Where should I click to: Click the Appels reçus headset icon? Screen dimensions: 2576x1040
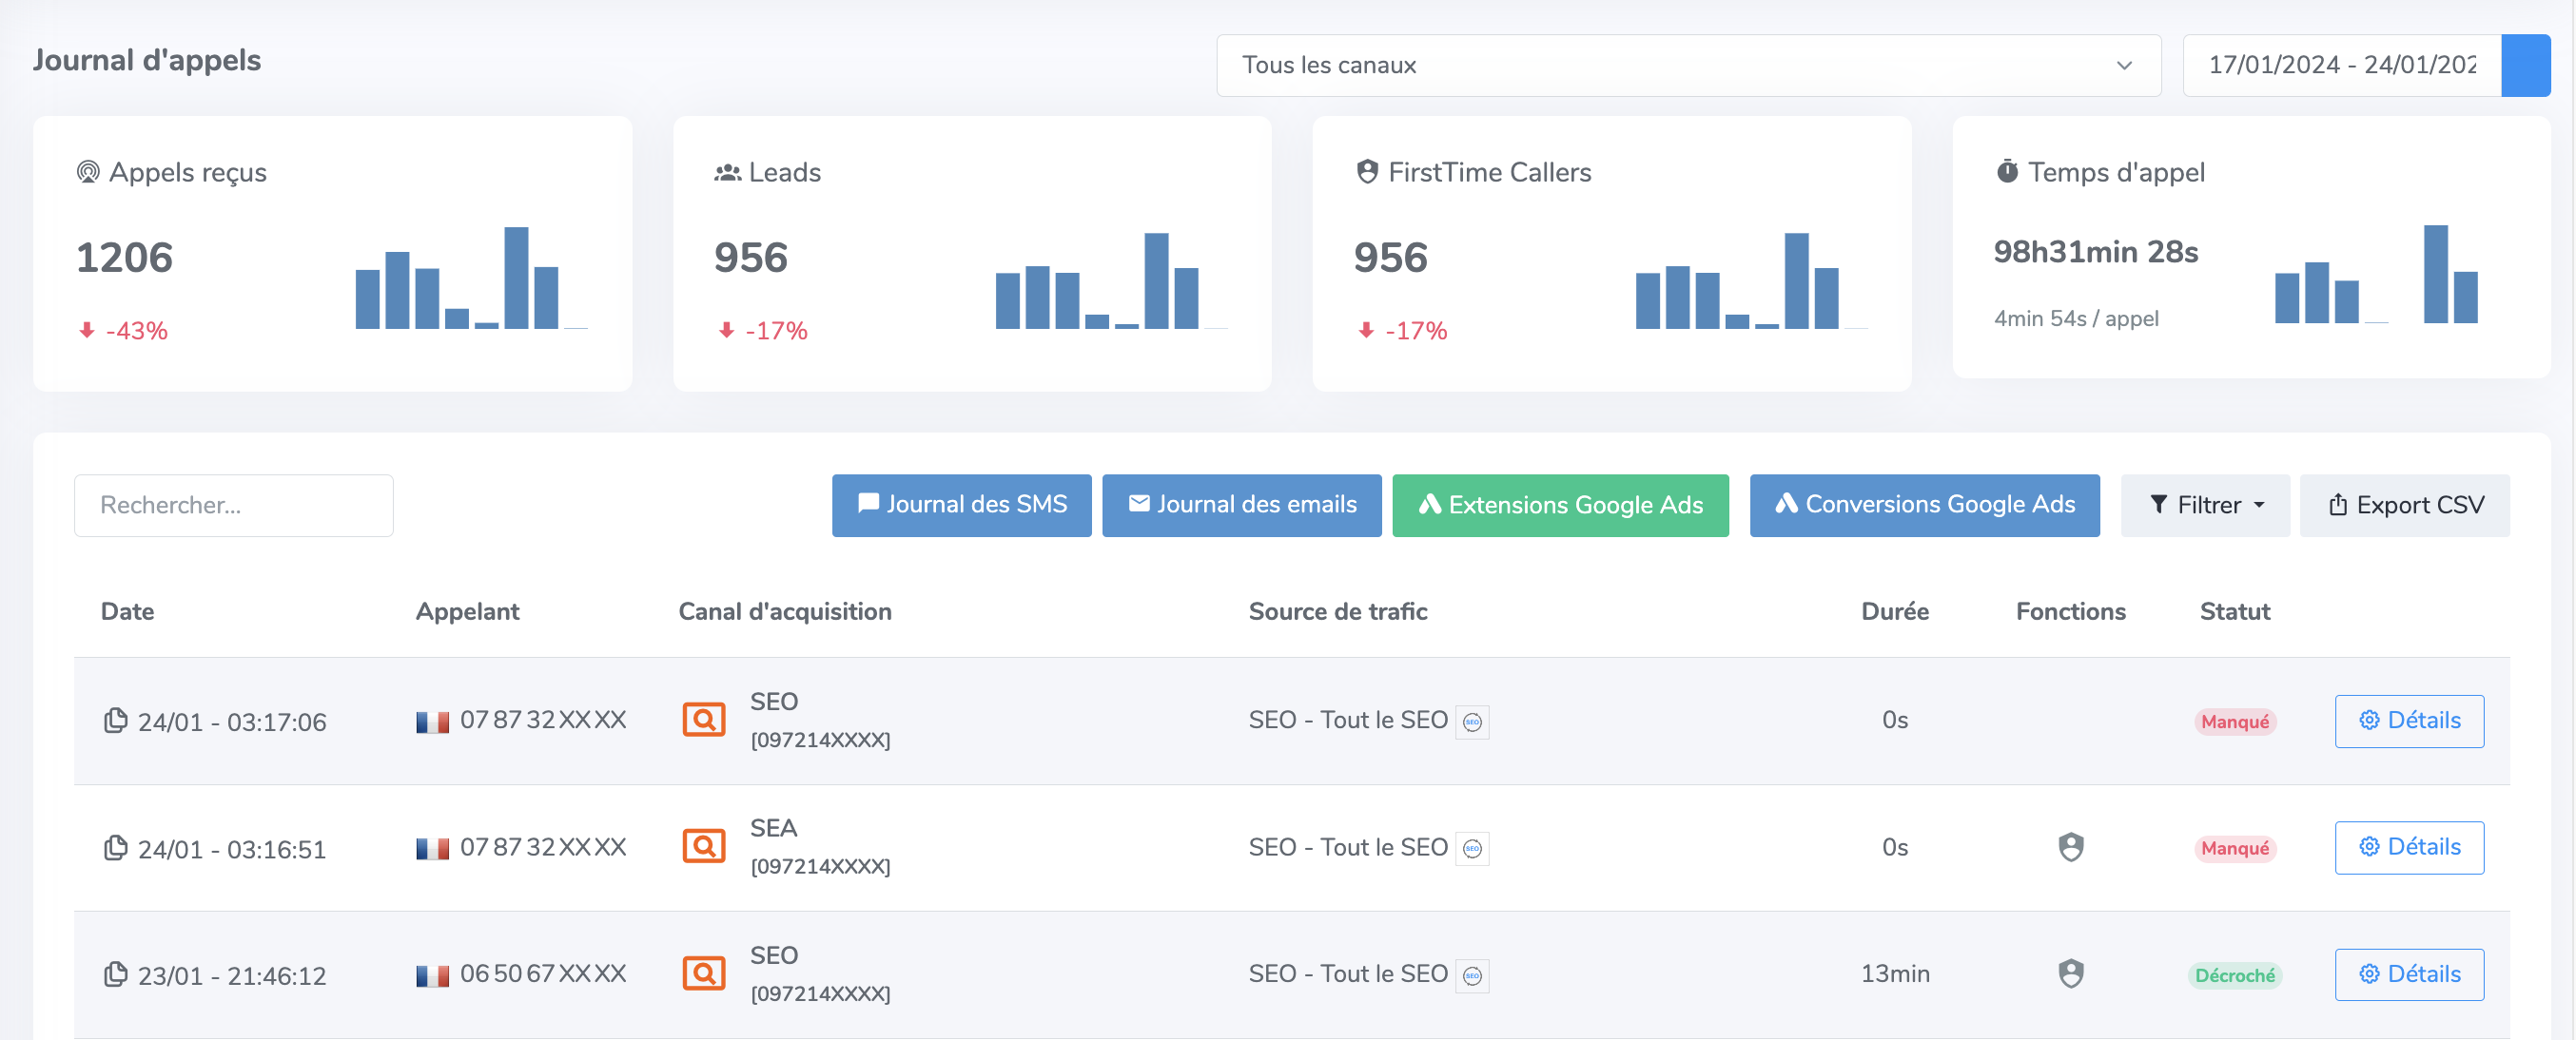coord(88,172)
